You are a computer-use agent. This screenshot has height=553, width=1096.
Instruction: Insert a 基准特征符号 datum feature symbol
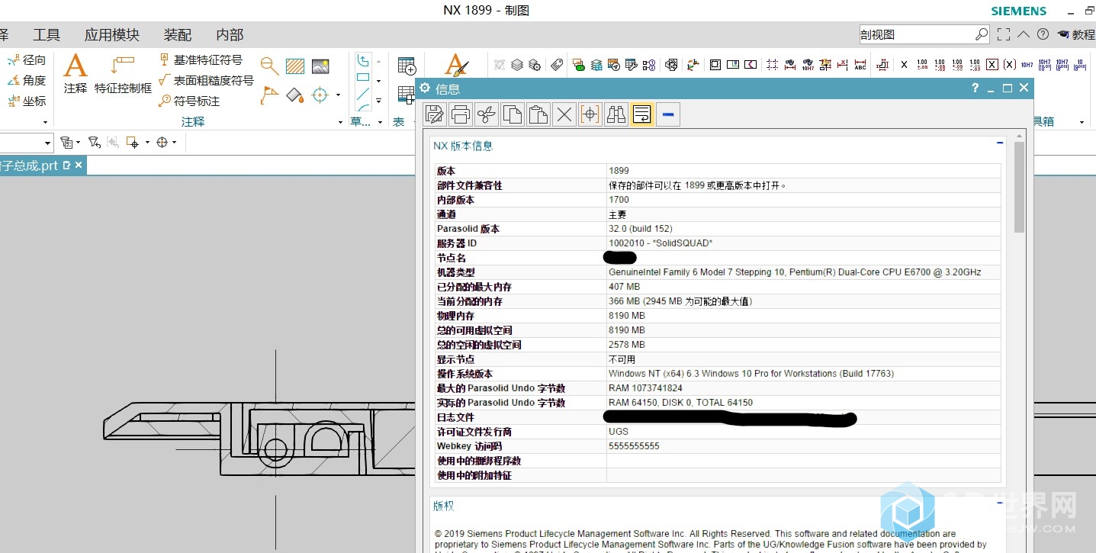(201, 59)
